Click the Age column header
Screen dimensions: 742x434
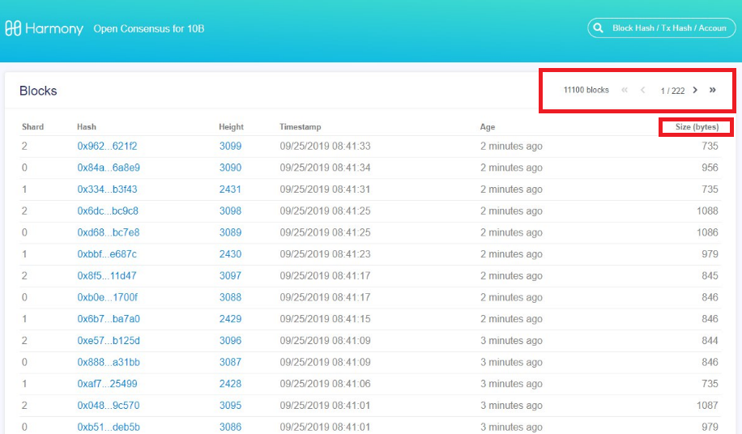point(488,126)
